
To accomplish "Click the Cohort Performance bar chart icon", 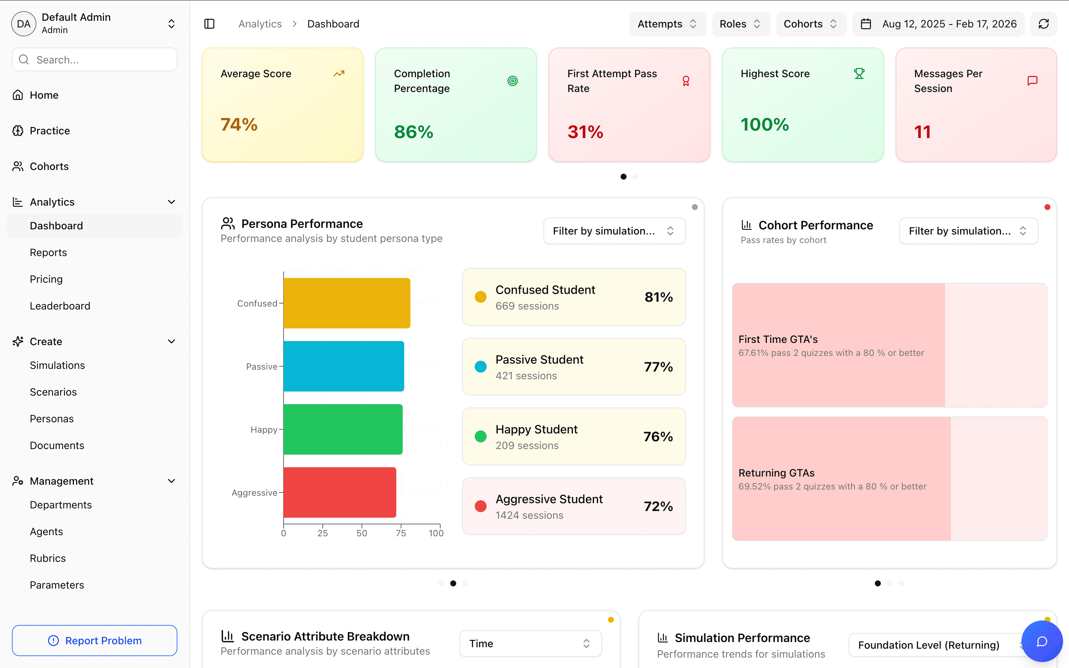I will (x=746, y=225).
